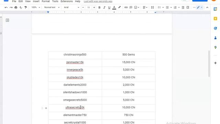
Task: Open the File menu
Action: (x=14, y=1)
